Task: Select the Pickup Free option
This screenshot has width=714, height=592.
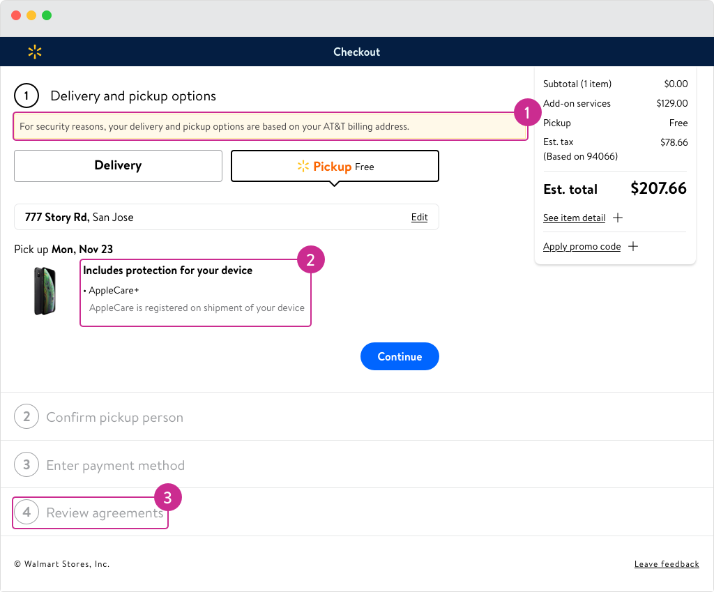Action: (335, 167)
